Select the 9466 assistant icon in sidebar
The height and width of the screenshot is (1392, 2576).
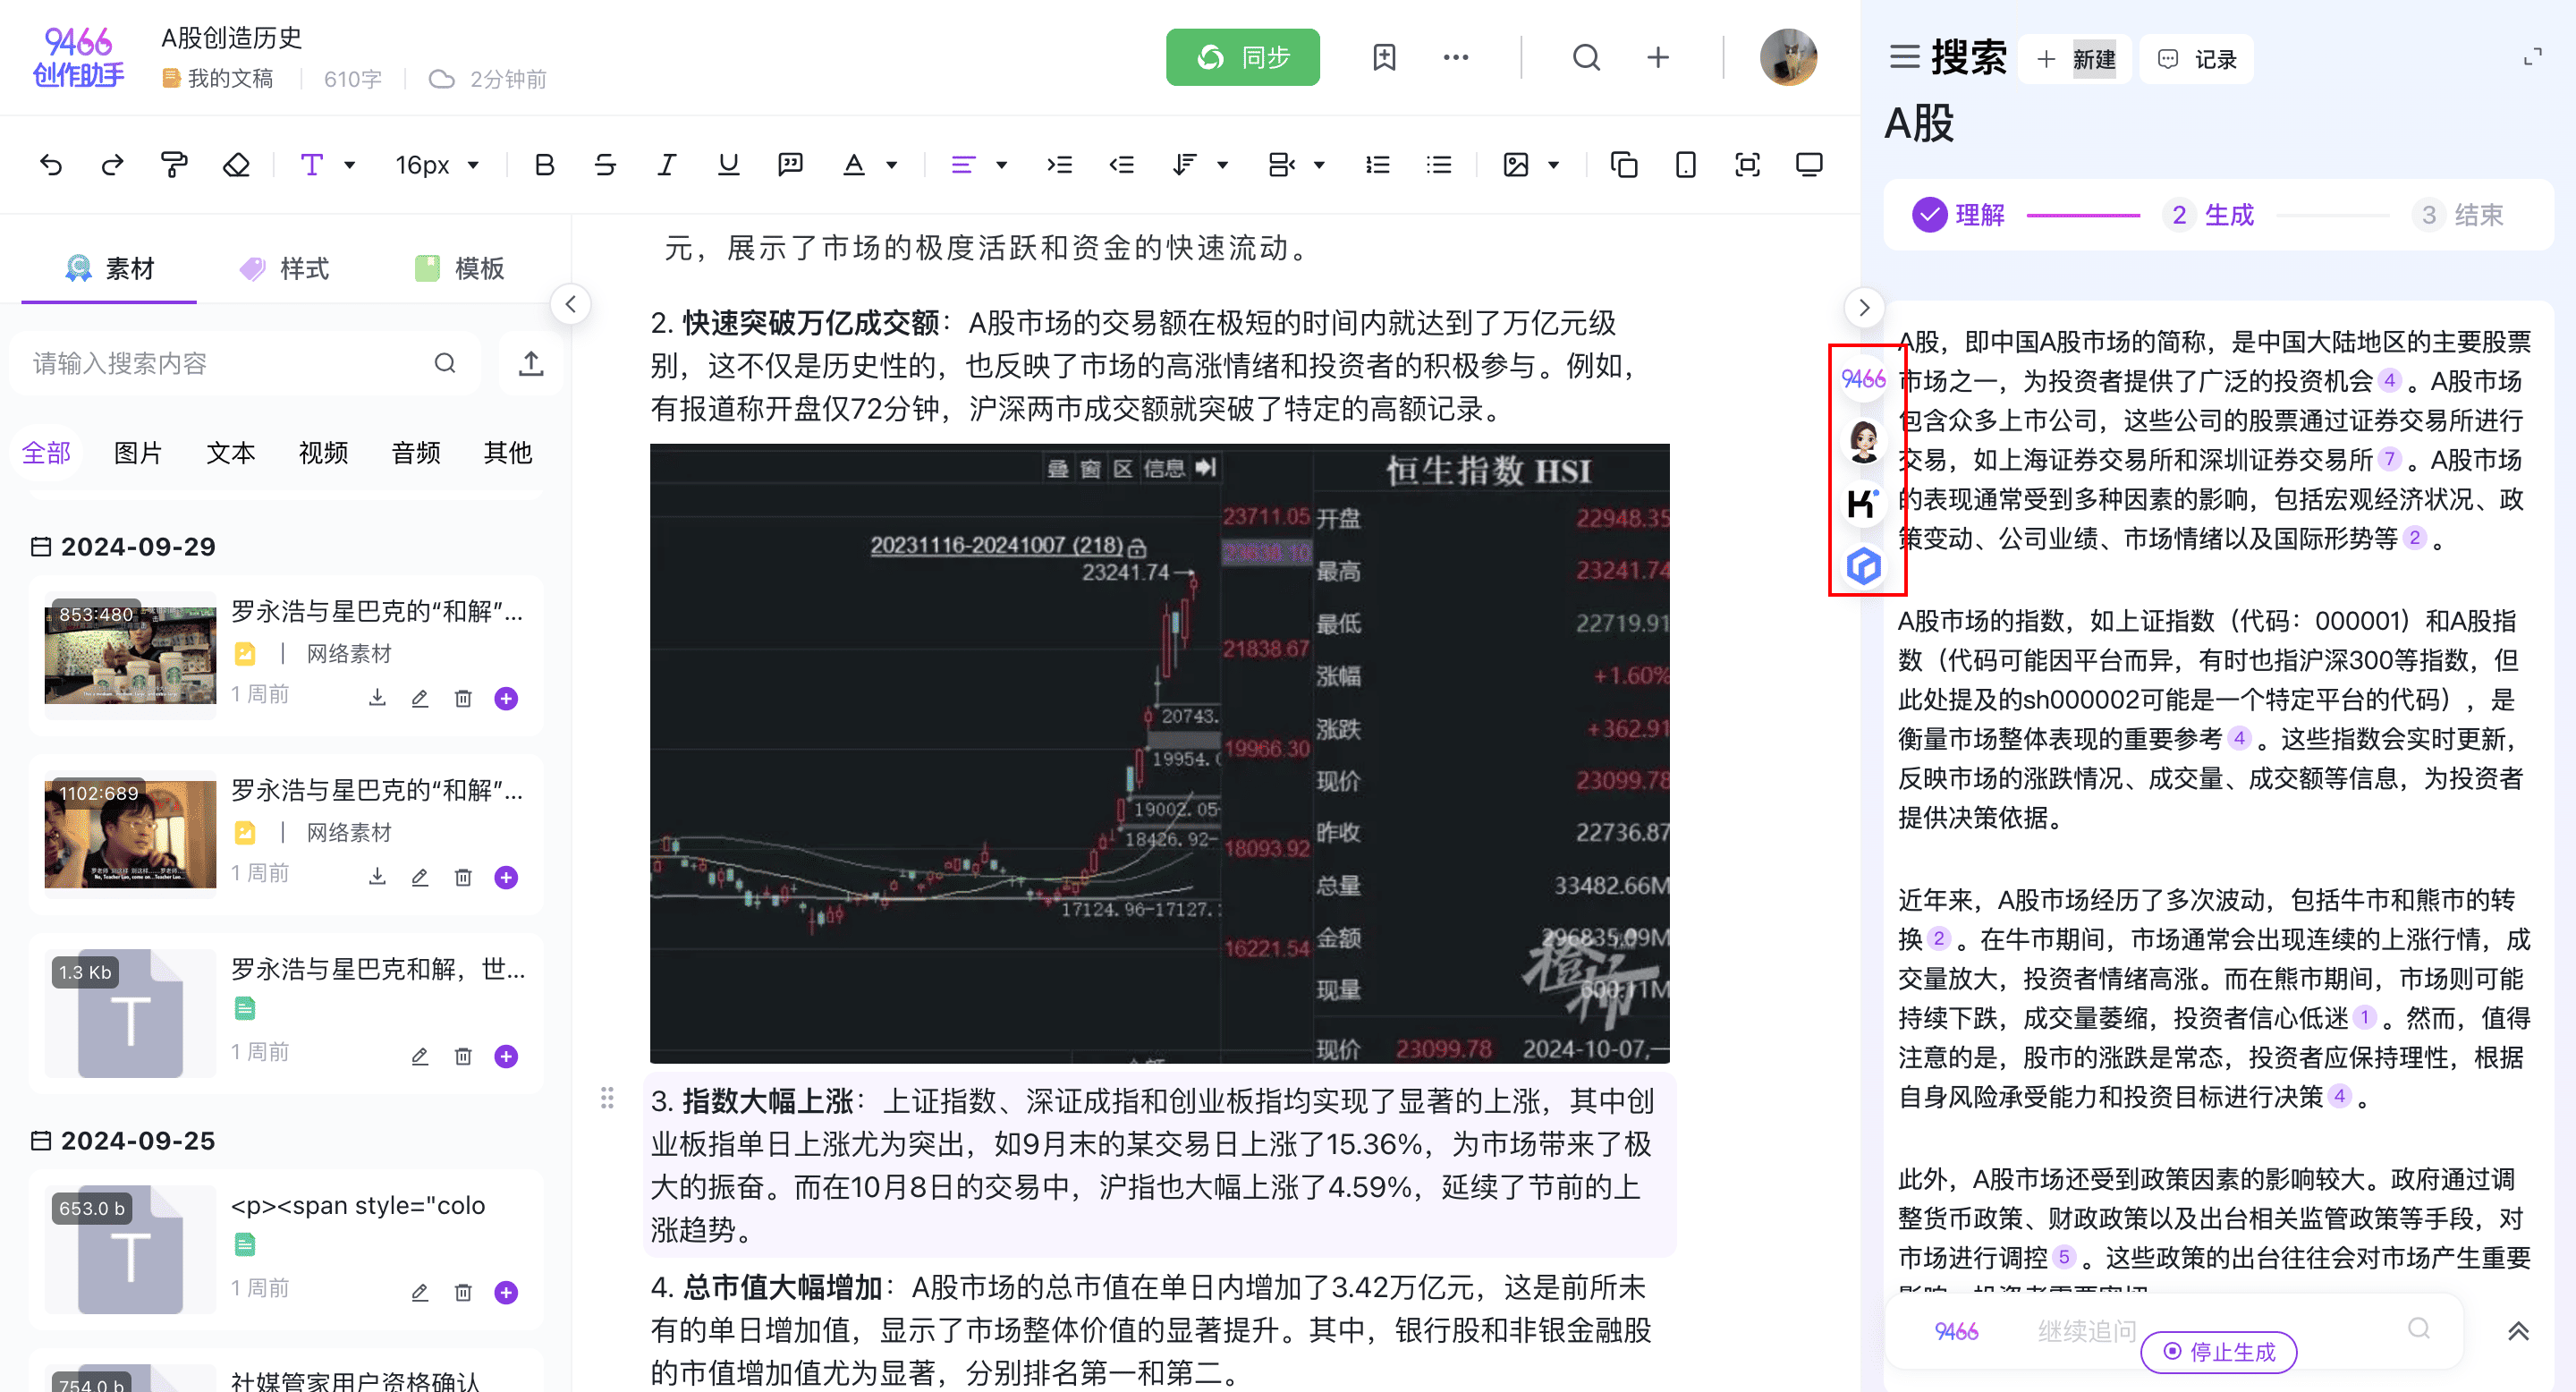pos(1864,379)
